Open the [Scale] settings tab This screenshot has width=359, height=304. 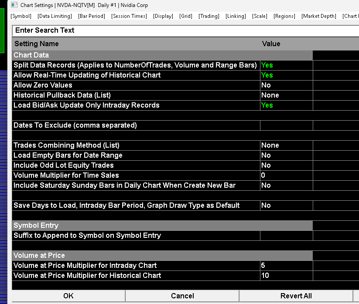pyautogui.click(x=260, y=16)
